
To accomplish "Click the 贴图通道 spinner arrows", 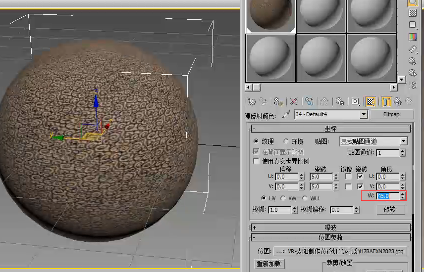I will click(403, 153).
